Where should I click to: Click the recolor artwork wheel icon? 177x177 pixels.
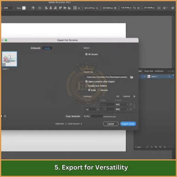tap(33, 8)
